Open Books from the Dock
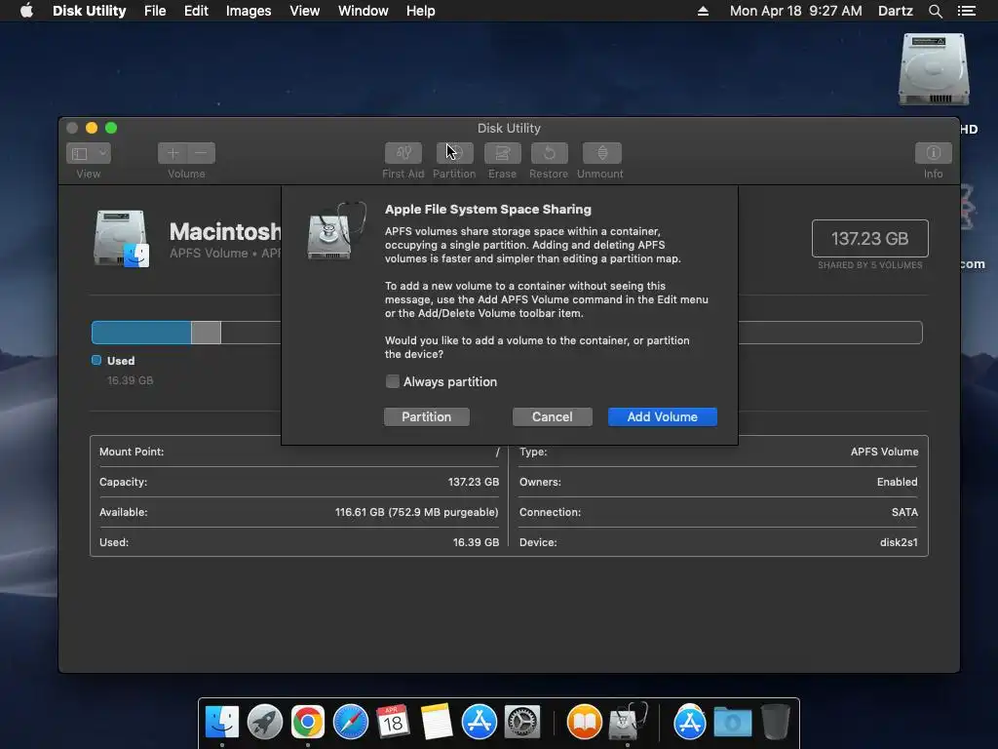 click(x=584, y=723)
